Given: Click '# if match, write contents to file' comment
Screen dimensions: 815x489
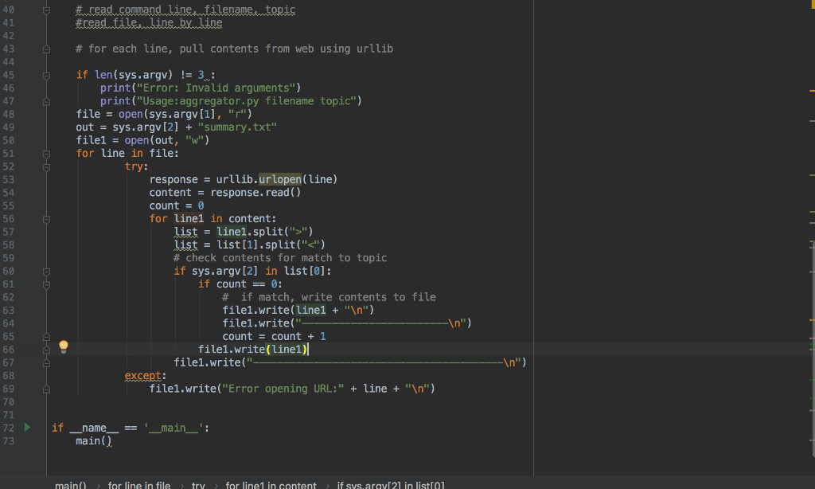Looking at the screenshot, I should tap(329, 297).
